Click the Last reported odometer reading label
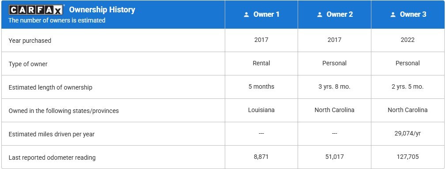The height and width of the screenshot is (169, 446). pyautogui.click(x=52, y=158)
